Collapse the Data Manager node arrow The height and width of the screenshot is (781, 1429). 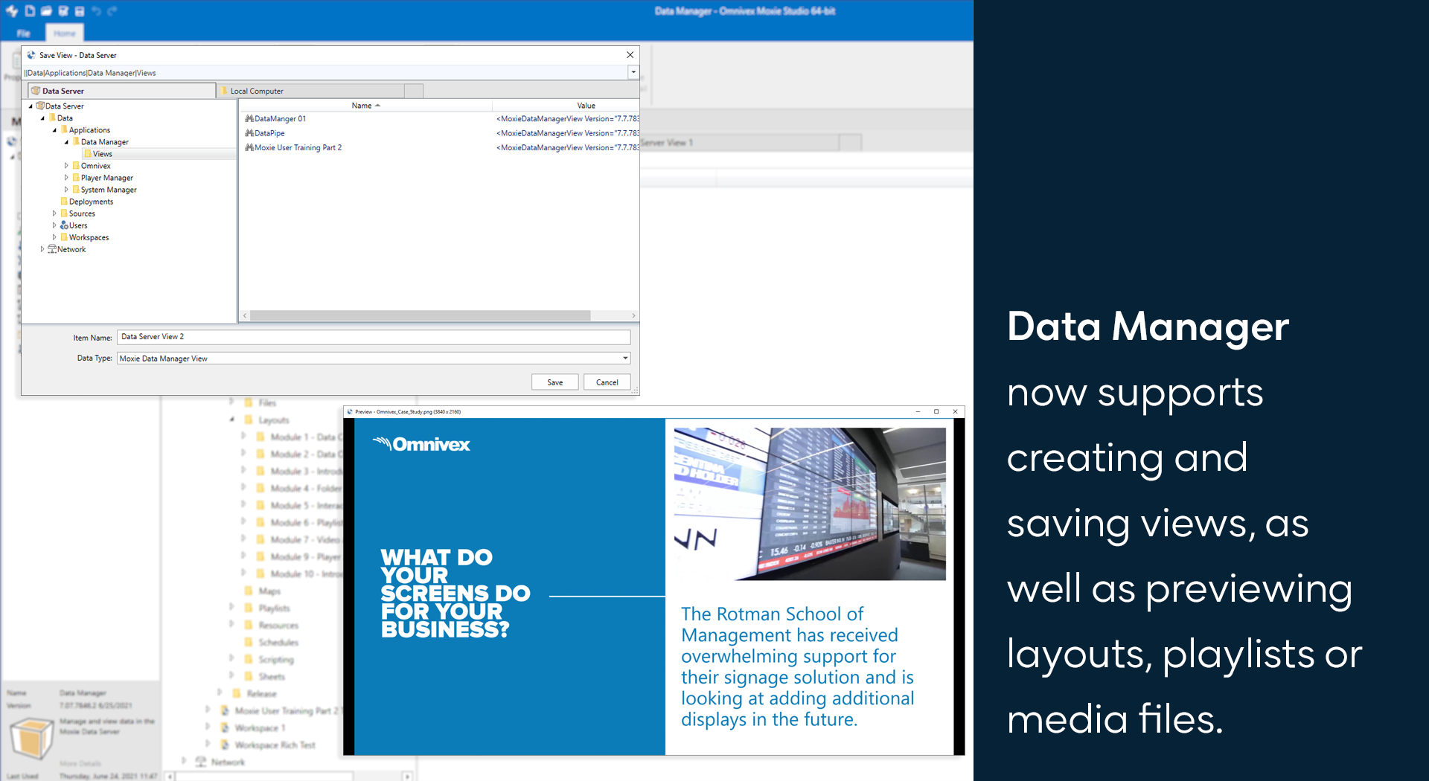pos(66,142)
